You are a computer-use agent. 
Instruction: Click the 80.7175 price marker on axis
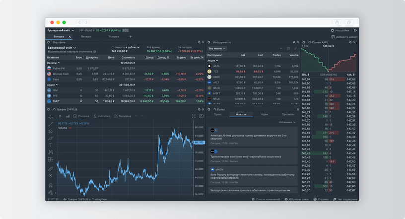point(199,142)
